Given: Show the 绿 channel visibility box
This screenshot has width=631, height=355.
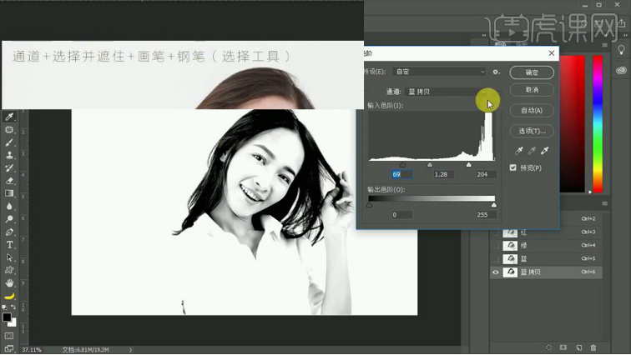Looking at the screenshot, I should click(496, 245).
